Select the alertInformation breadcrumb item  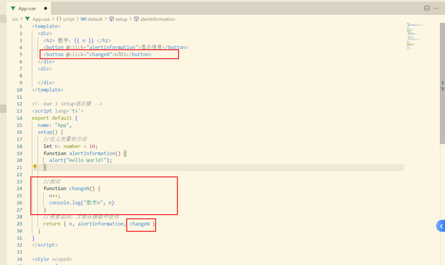pyautogui.click(x=158, y=19)
